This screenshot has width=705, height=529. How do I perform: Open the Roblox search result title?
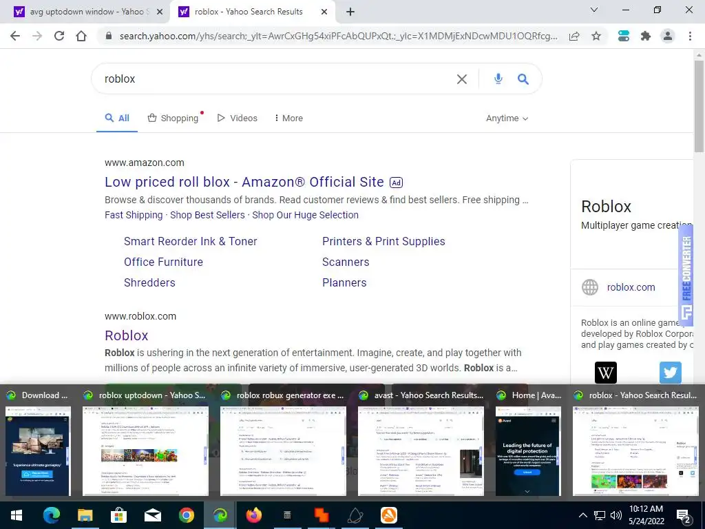127,335
